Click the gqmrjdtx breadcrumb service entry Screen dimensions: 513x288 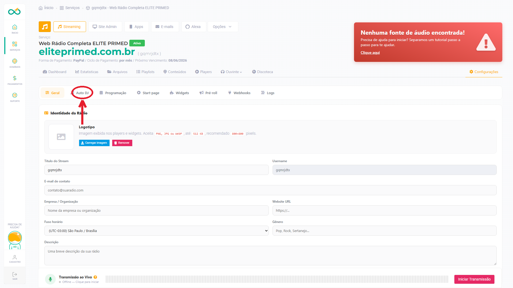[x=127, y=8]
